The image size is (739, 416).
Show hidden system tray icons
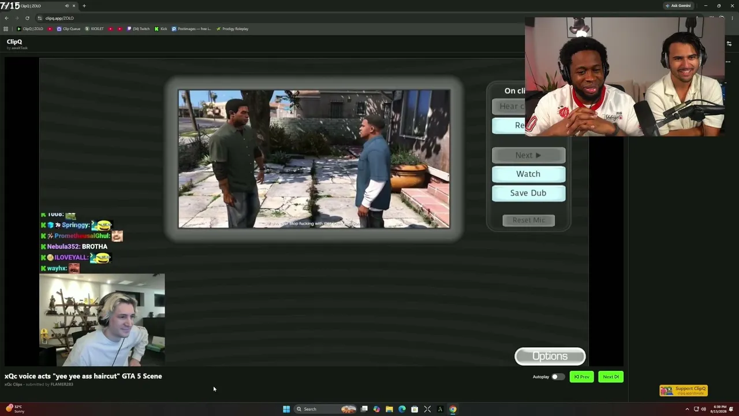(687, 409)
